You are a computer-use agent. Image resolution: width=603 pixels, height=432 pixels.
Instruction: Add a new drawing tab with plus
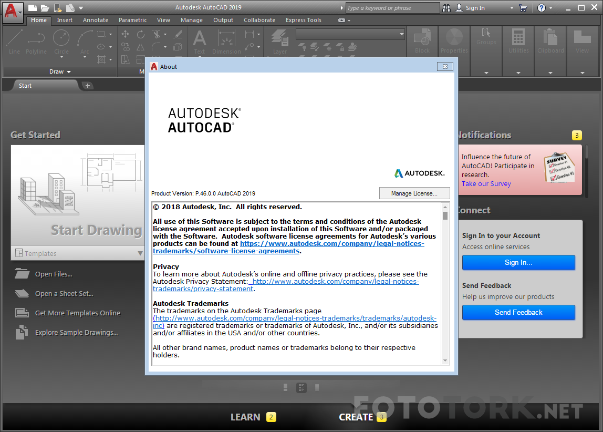(x=88, y=85)
